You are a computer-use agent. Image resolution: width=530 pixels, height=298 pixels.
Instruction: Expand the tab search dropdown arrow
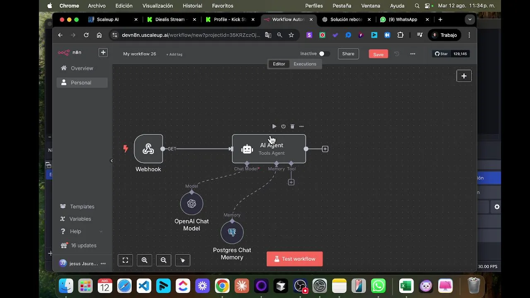(470, 19)
